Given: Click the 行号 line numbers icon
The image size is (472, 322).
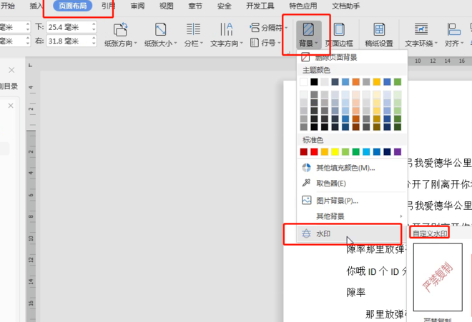Looking at the screenshot, I should point(255,43).
